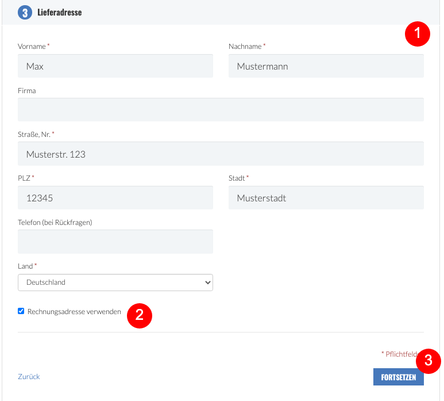The height and width of the screenshot is (401, 444).
Task: Select the Straße, Nr. field with Musterstr. 123
Action: (x=221, y=154)
